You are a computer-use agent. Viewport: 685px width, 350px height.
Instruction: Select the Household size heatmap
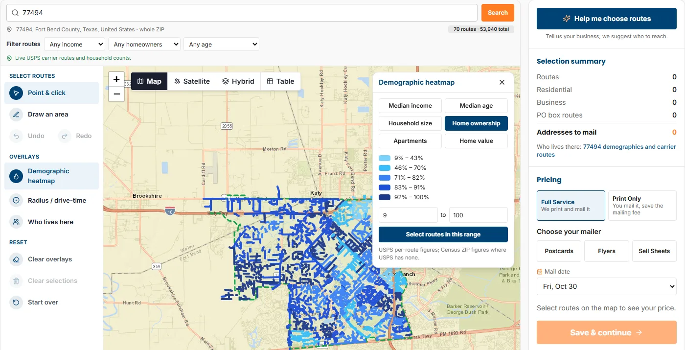tap(410, 123)
